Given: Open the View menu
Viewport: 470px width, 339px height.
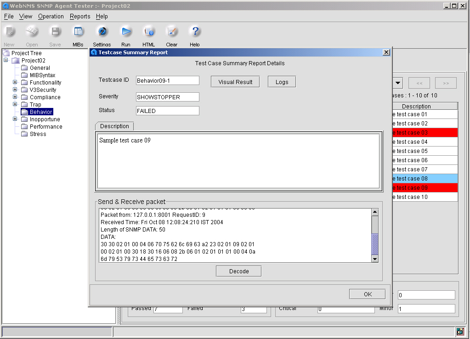Looking at the screenshot, I should (x=25, y=17).
